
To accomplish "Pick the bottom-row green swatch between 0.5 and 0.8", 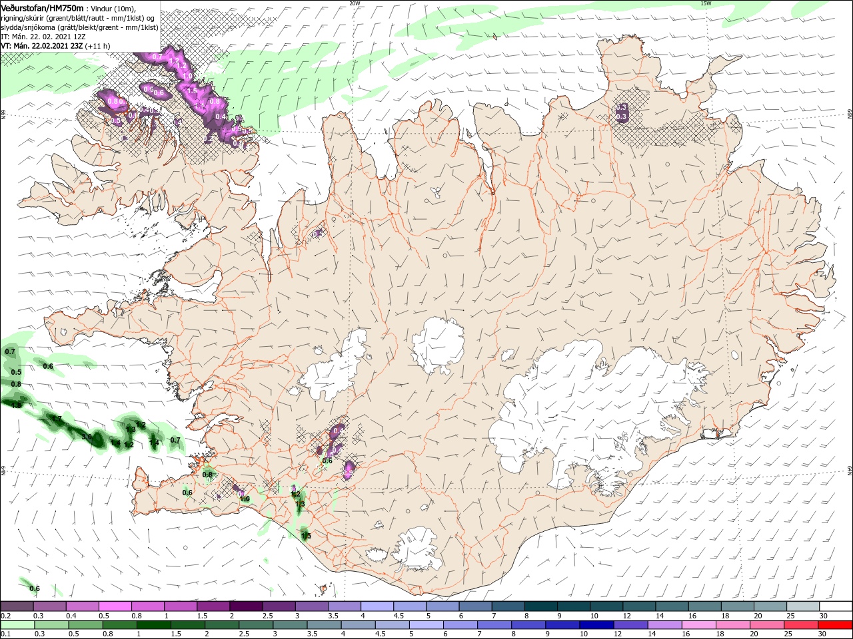I will 86,625.
